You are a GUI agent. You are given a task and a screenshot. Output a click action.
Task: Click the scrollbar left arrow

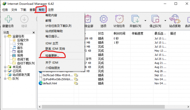coord(40,107)
